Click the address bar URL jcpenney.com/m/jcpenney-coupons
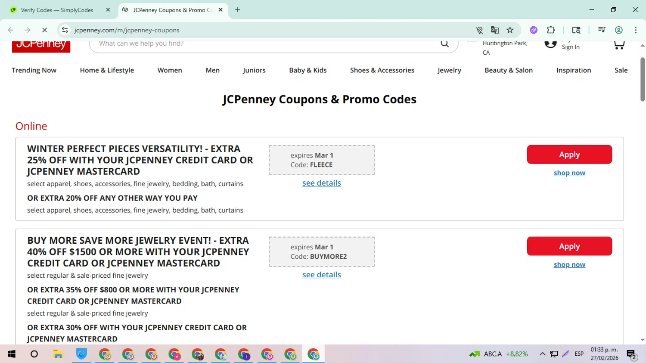This screenshot has width=646, height=363. pos(127,30)
